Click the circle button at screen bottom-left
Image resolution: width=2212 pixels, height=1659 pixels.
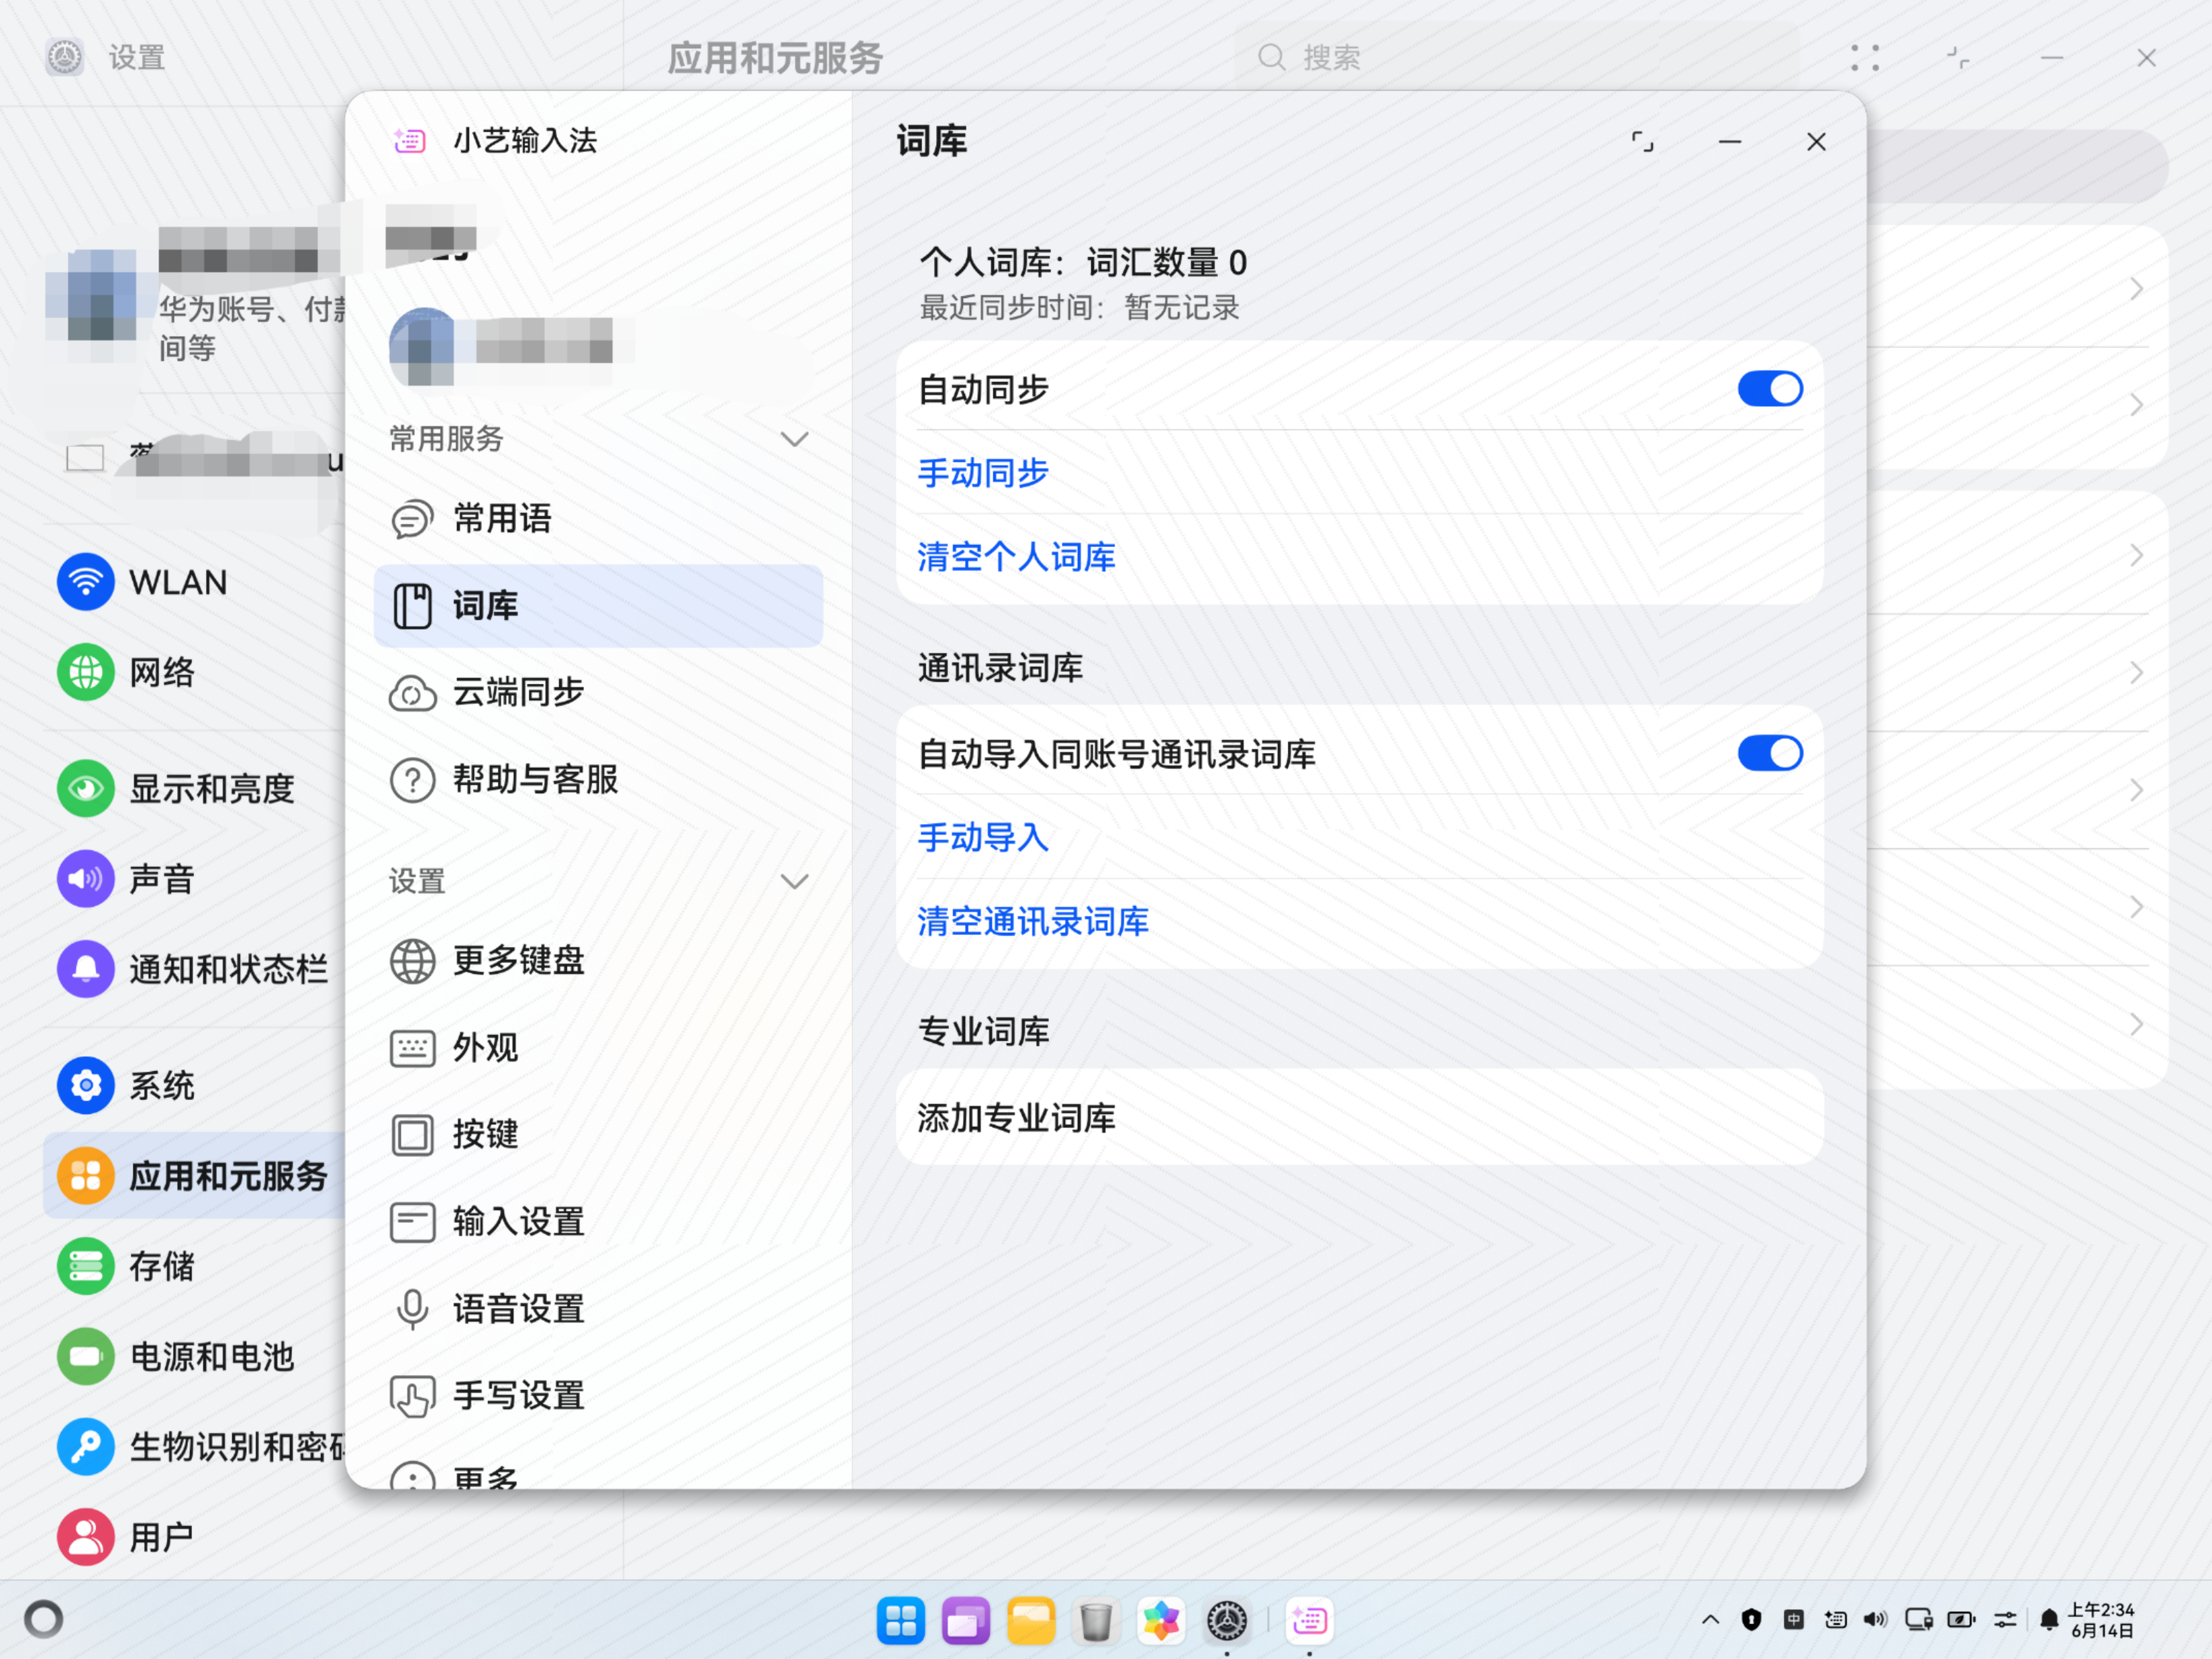coord(44,1619)
